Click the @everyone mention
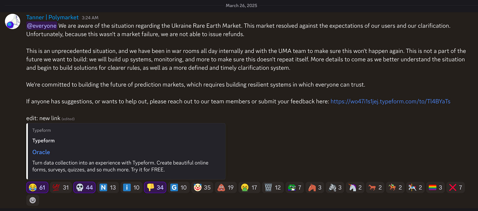 (42, 26)
